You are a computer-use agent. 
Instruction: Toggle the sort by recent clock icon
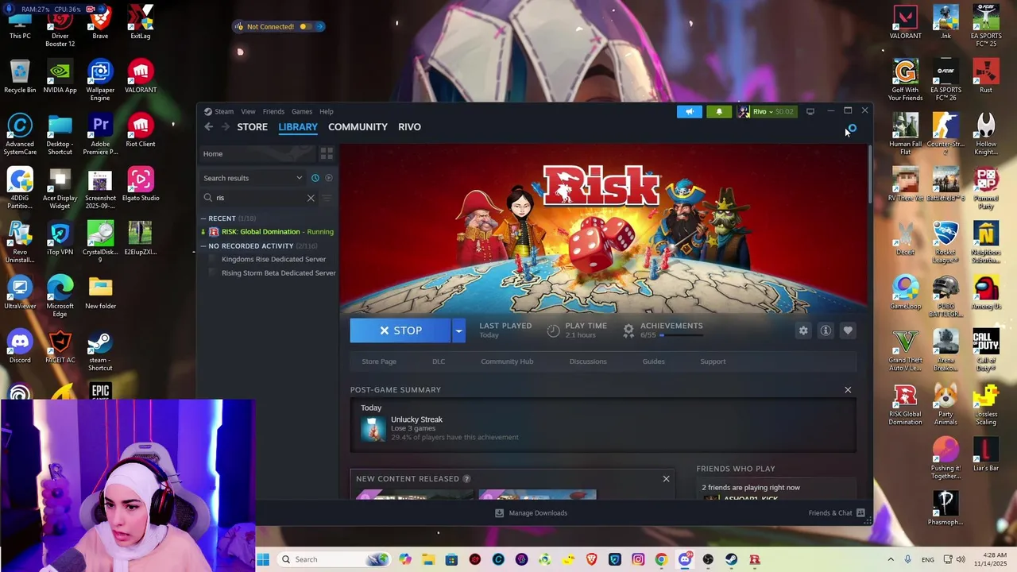pos(315,178)
